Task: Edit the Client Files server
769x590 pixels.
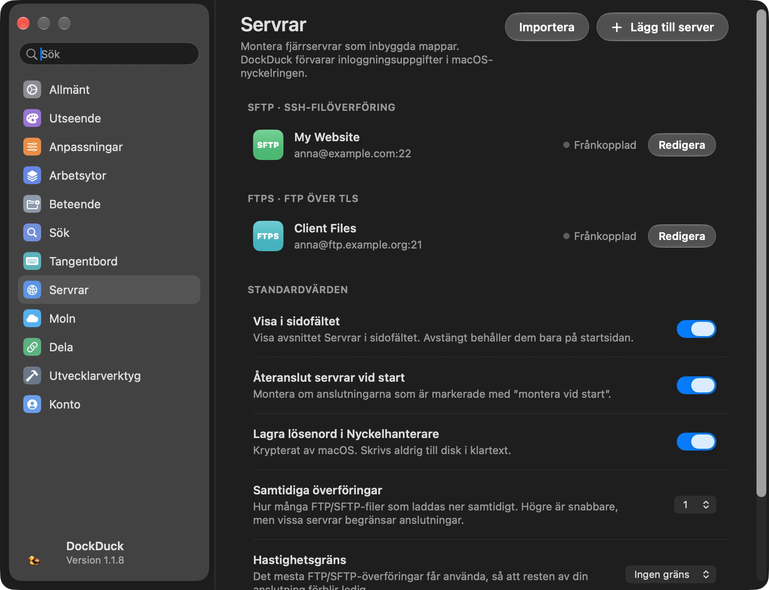Action: (682, 236)
